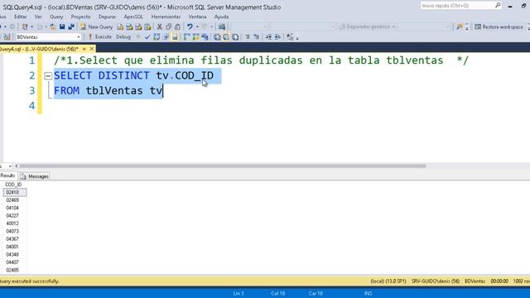Open toolbar overflow arrow beside Find icon
The height and width of the screenshot is (298, 530).
[x=467, y=26]
